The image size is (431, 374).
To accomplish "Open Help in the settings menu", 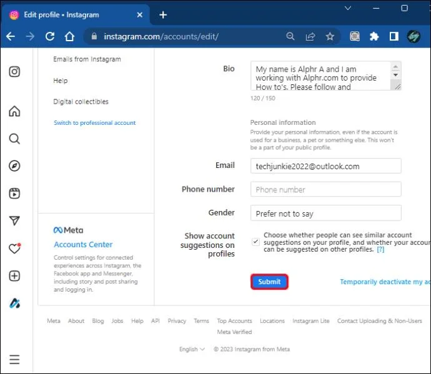I will click(60, 81).
